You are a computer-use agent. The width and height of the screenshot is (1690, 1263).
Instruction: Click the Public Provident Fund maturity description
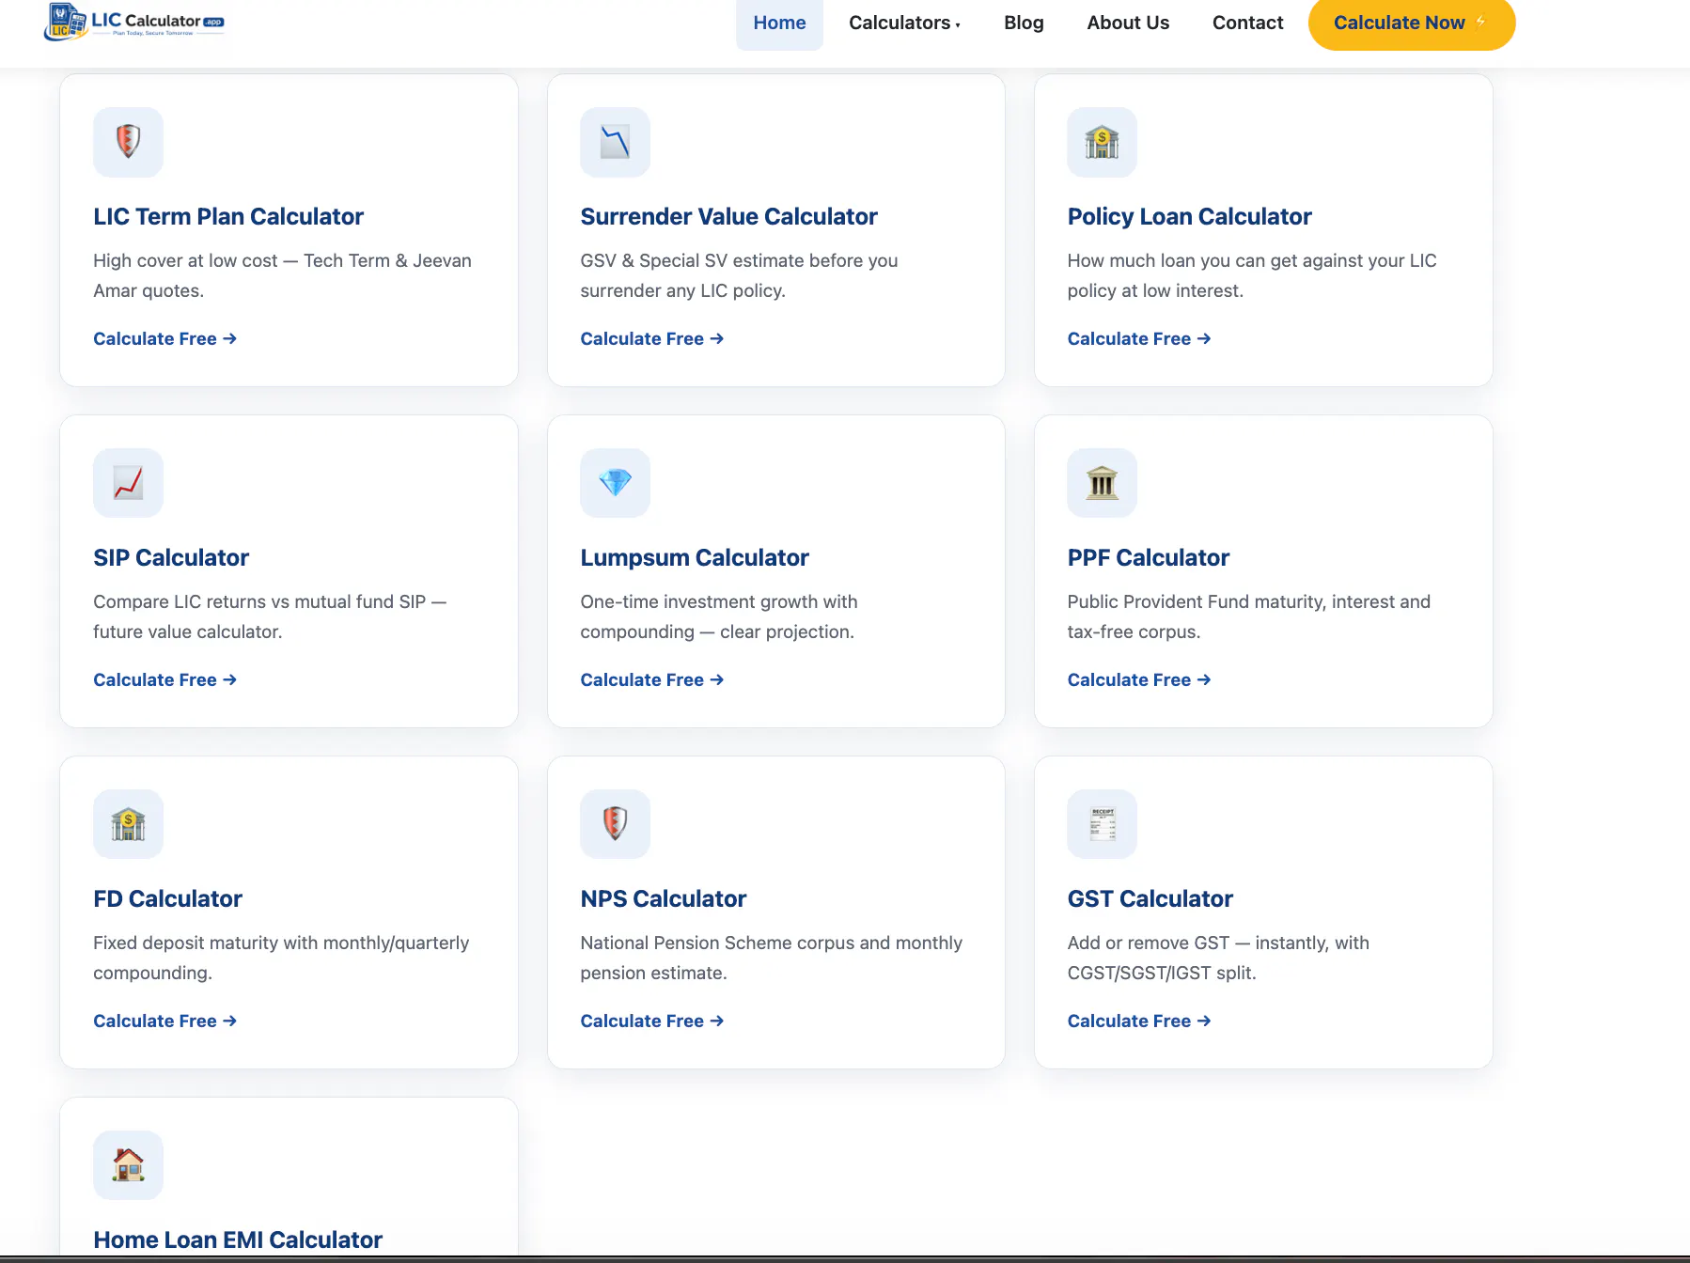coord(1249,617)
